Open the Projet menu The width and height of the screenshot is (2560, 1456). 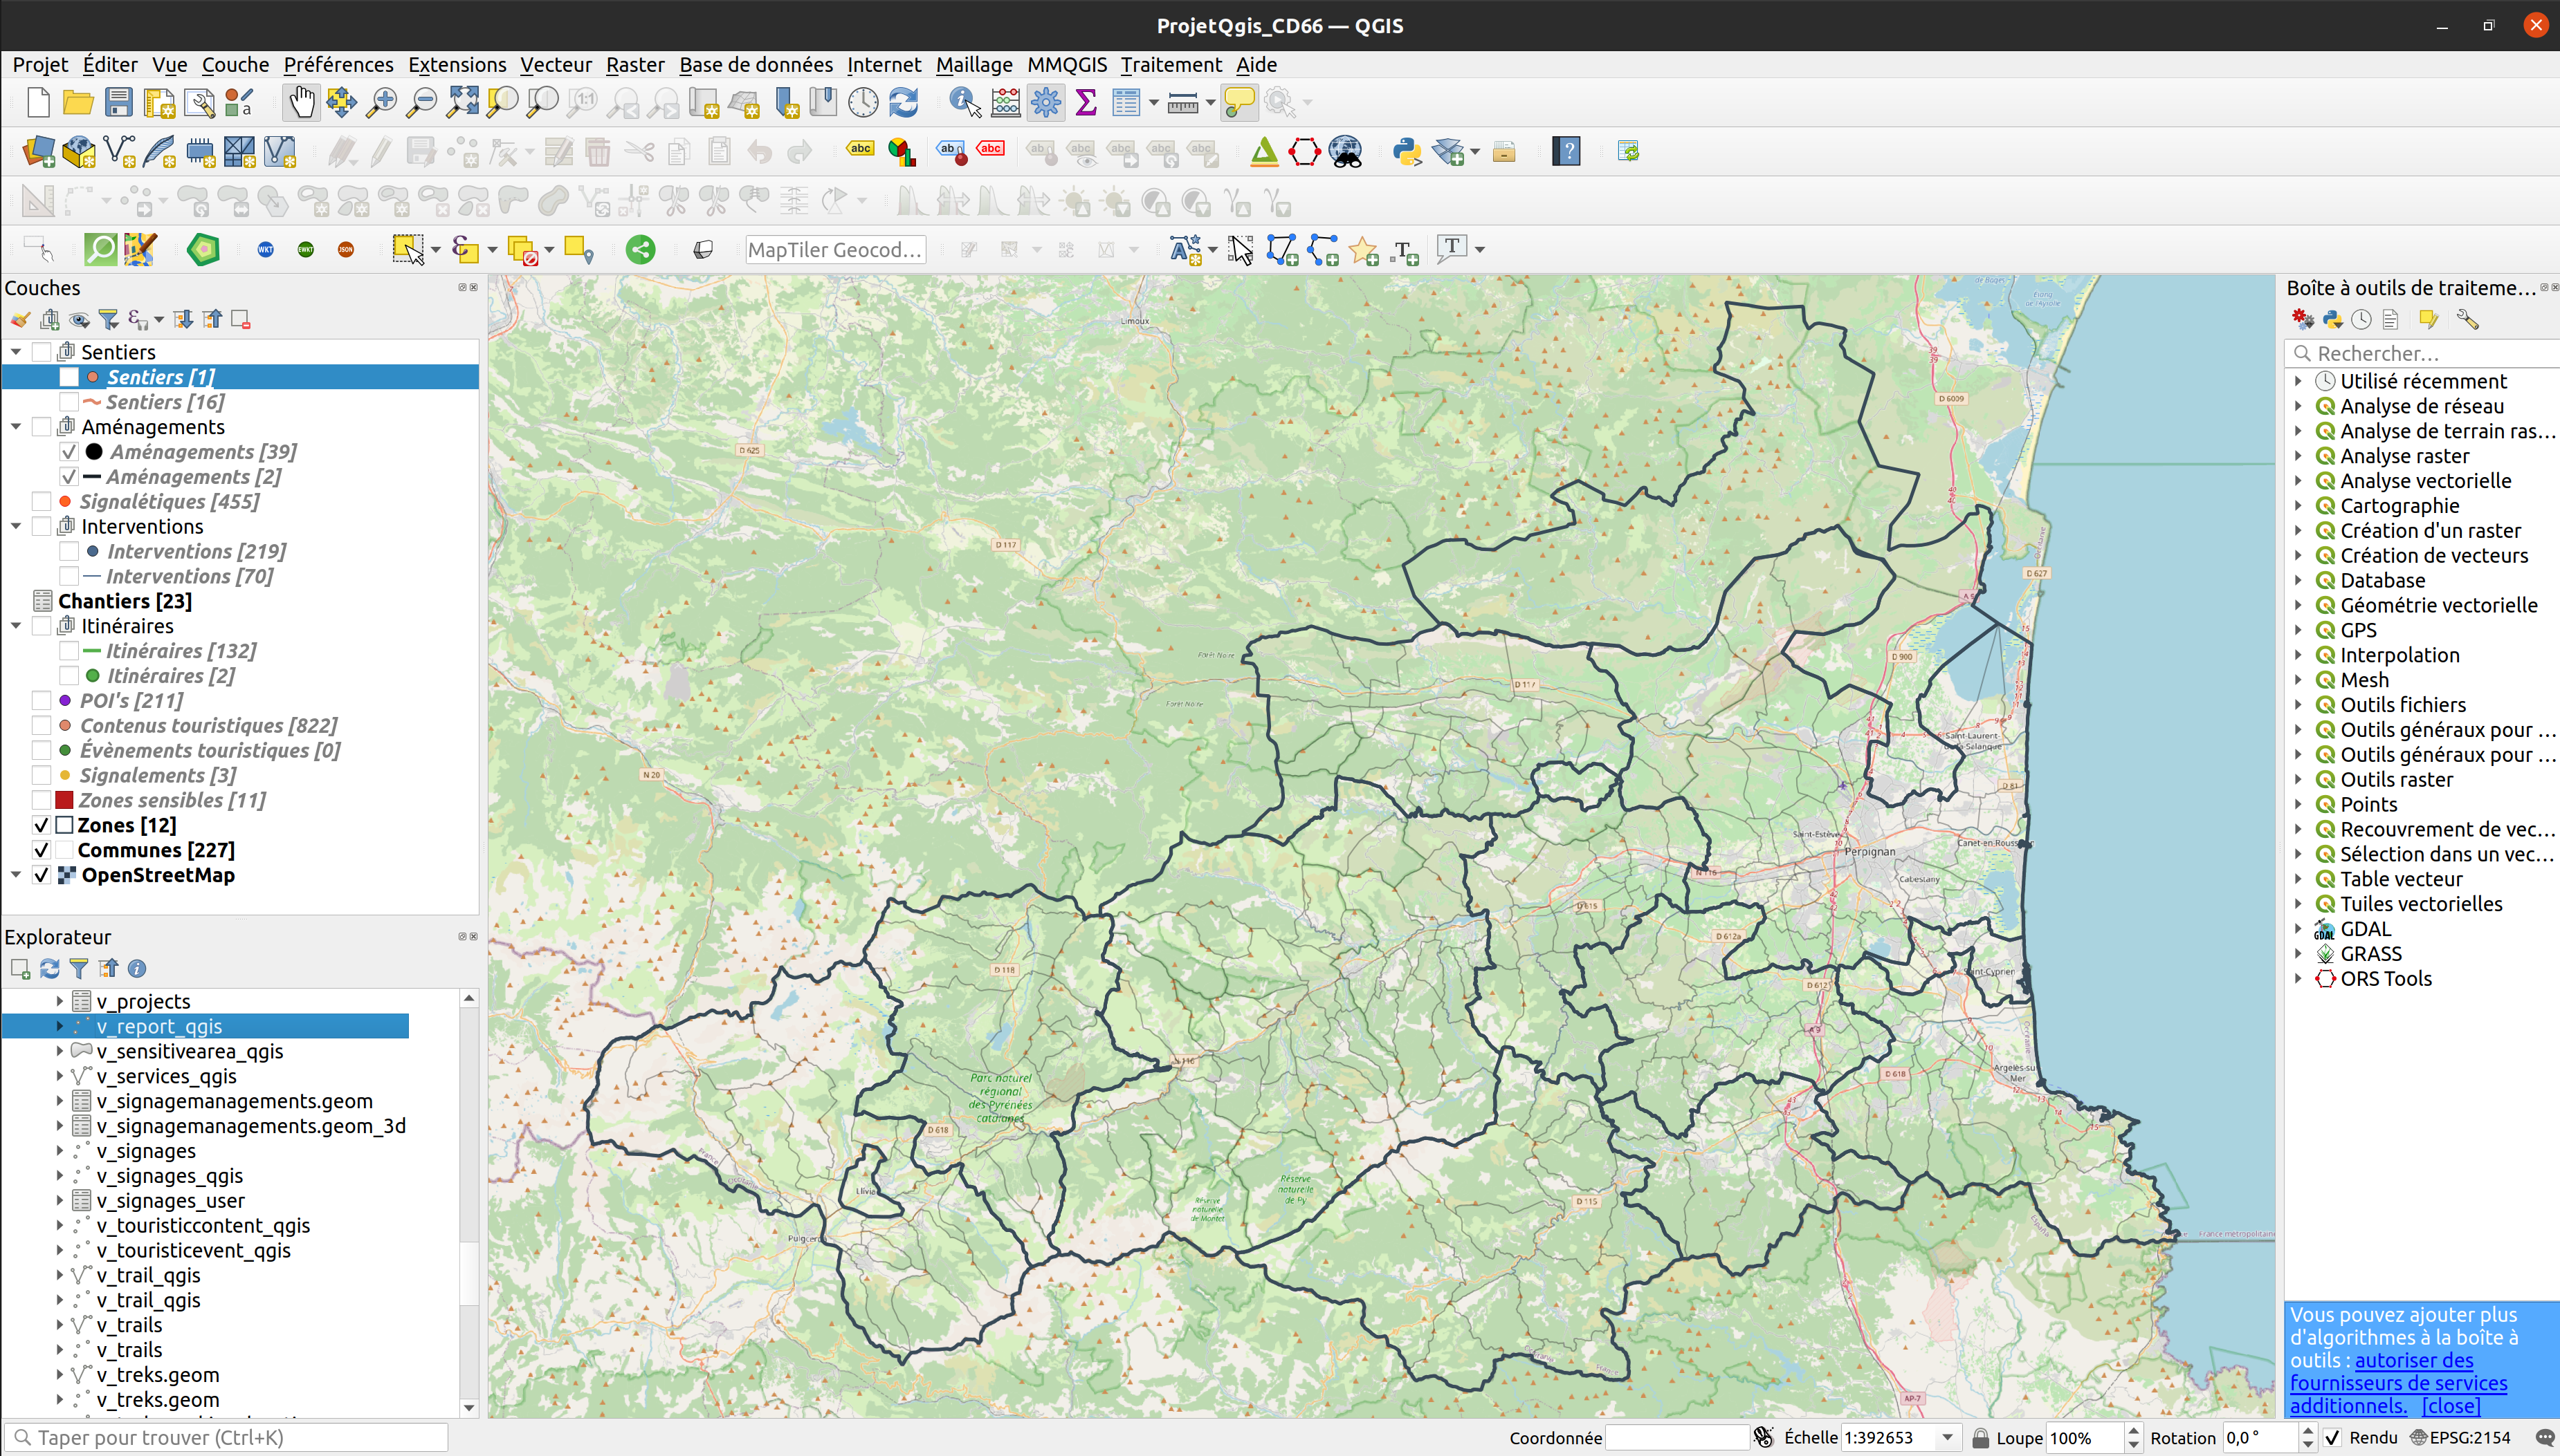click(x=40, y=65)
